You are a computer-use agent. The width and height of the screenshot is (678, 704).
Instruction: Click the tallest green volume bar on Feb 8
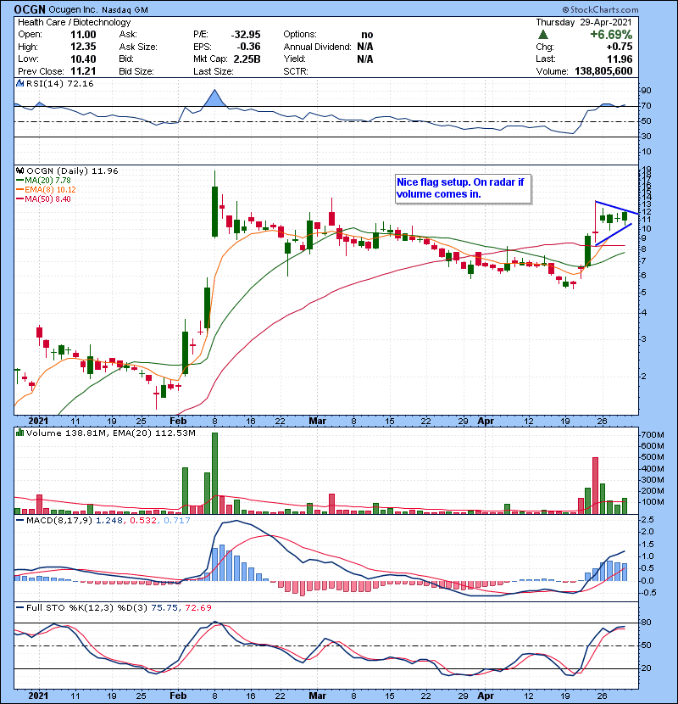click(214, 473)
